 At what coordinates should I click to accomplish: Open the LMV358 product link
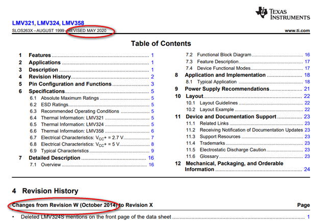[73, 23]
